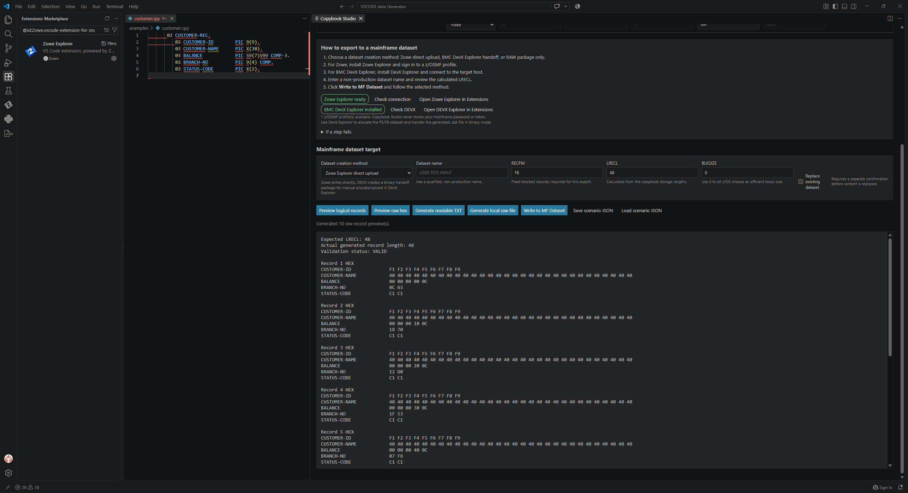Click Check connection link
The width and height of the screenshot is (908, 493).
coord(392,99)
